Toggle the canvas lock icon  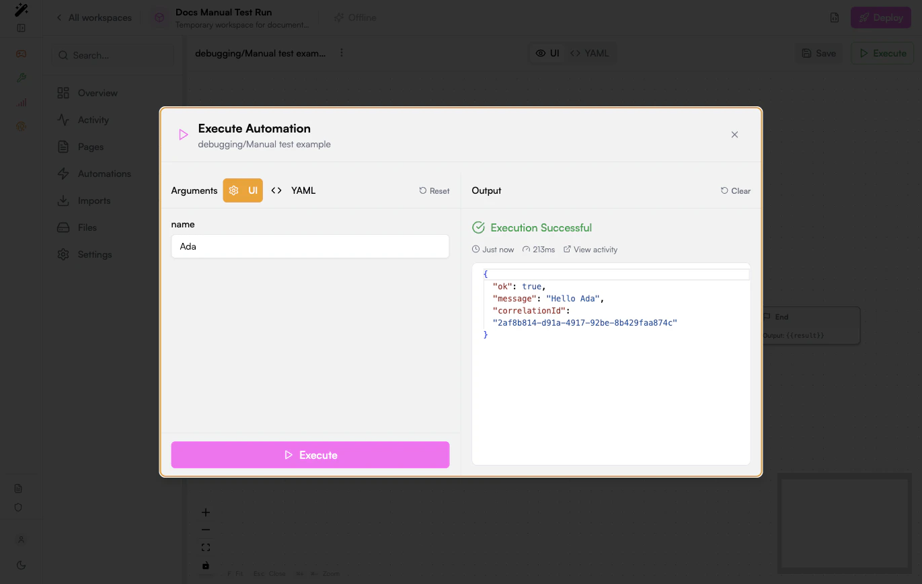click(206, 564)
